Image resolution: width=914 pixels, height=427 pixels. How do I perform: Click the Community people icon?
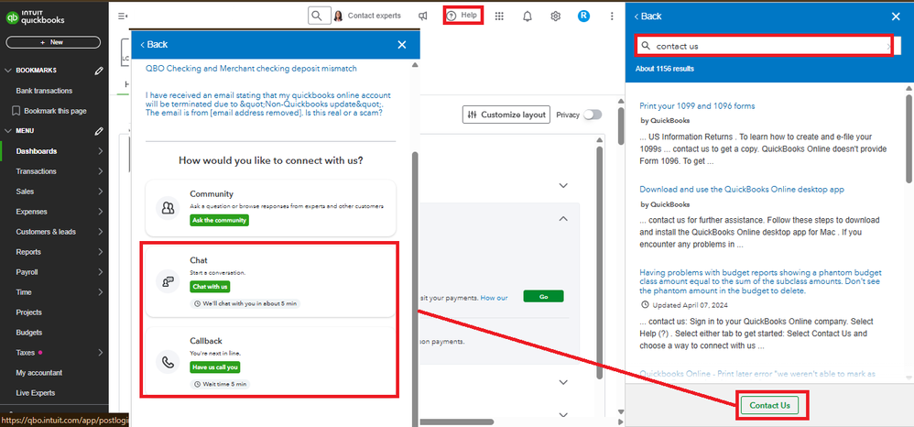click(x=168, y=208)
